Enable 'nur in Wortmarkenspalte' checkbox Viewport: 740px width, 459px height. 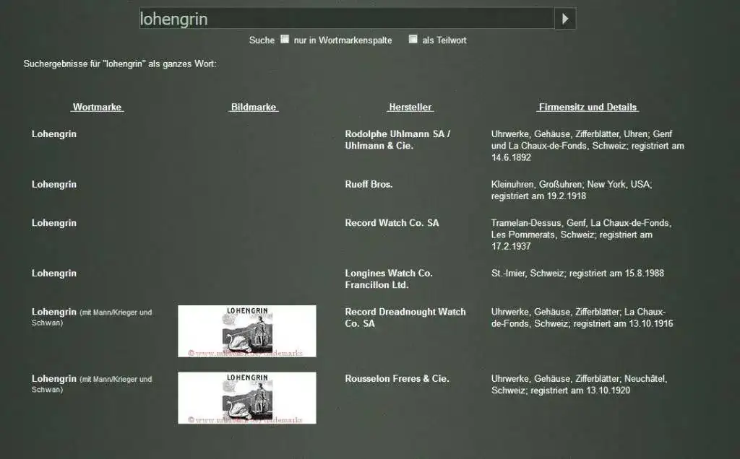285,39
